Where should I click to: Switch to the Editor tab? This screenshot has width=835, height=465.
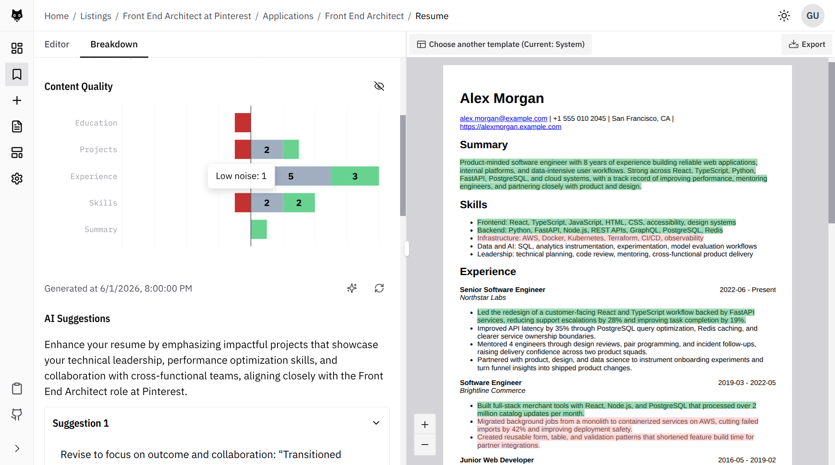[57, 44]
